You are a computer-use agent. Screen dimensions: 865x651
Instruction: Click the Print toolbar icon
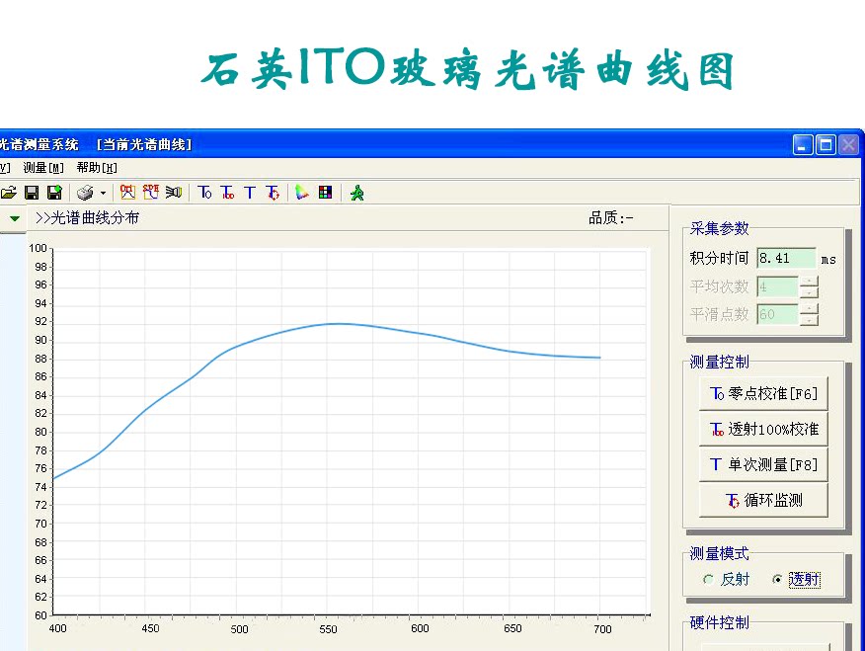[x=85, y=193]
